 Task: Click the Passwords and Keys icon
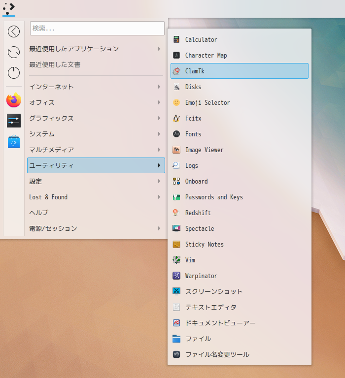176,197
